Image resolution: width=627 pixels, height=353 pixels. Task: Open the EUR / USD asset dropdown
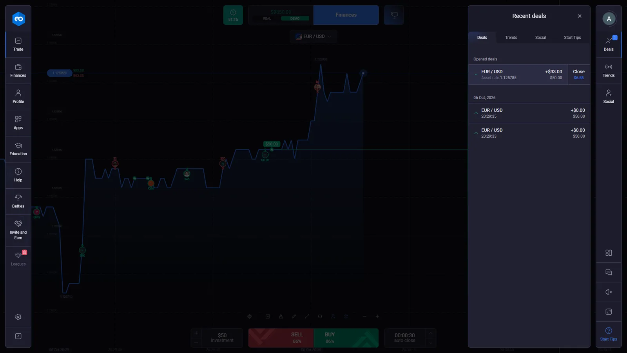[x=313, y=36]
